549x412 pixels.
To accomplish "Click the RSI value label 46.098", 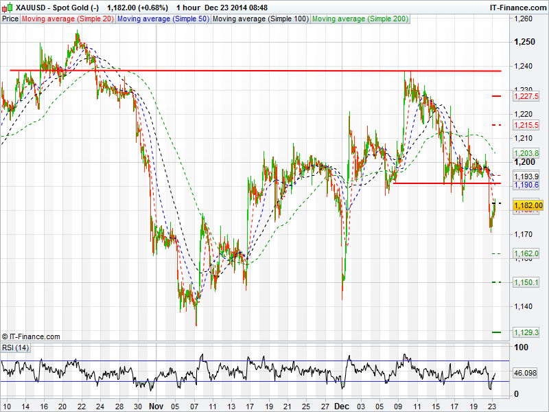I will click(526, 371).
